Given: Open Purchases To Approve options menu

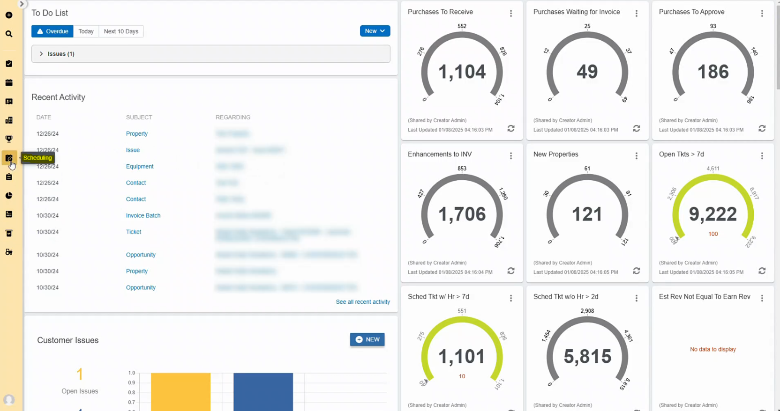Looking at the screenshot, I should tap(762, 14).
